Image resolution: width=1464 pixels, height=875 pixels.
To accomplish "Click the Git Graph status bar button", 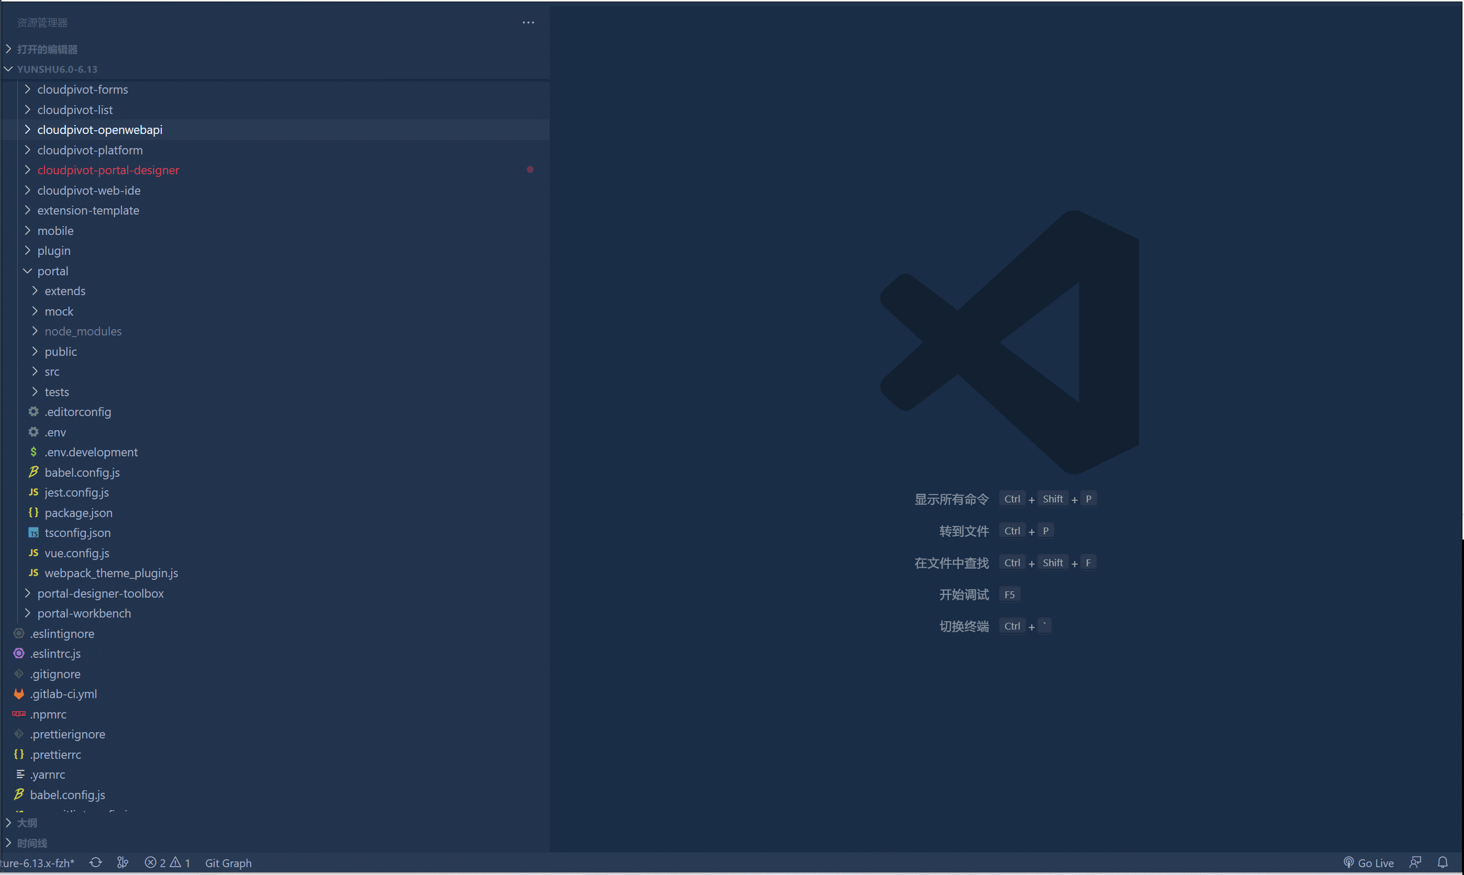I will (228, 862).
